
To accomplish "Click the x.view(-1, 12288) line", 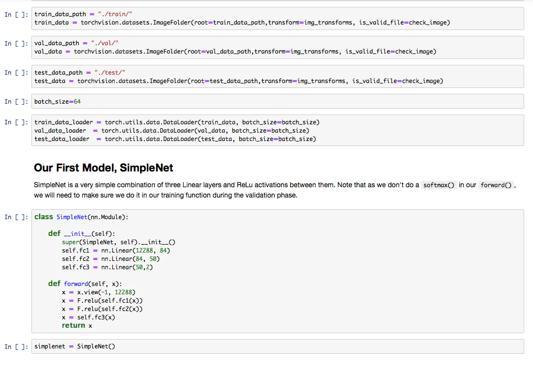I will pyautogui.click(x=99, y=292).
